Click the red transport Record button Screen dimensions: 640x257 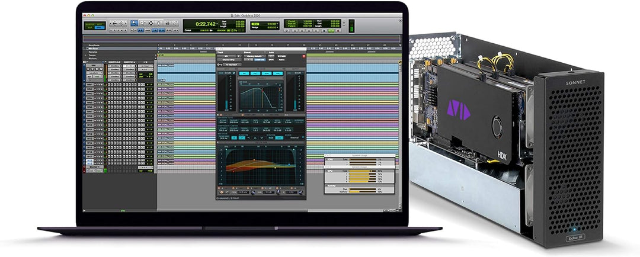tap(338, 31)
